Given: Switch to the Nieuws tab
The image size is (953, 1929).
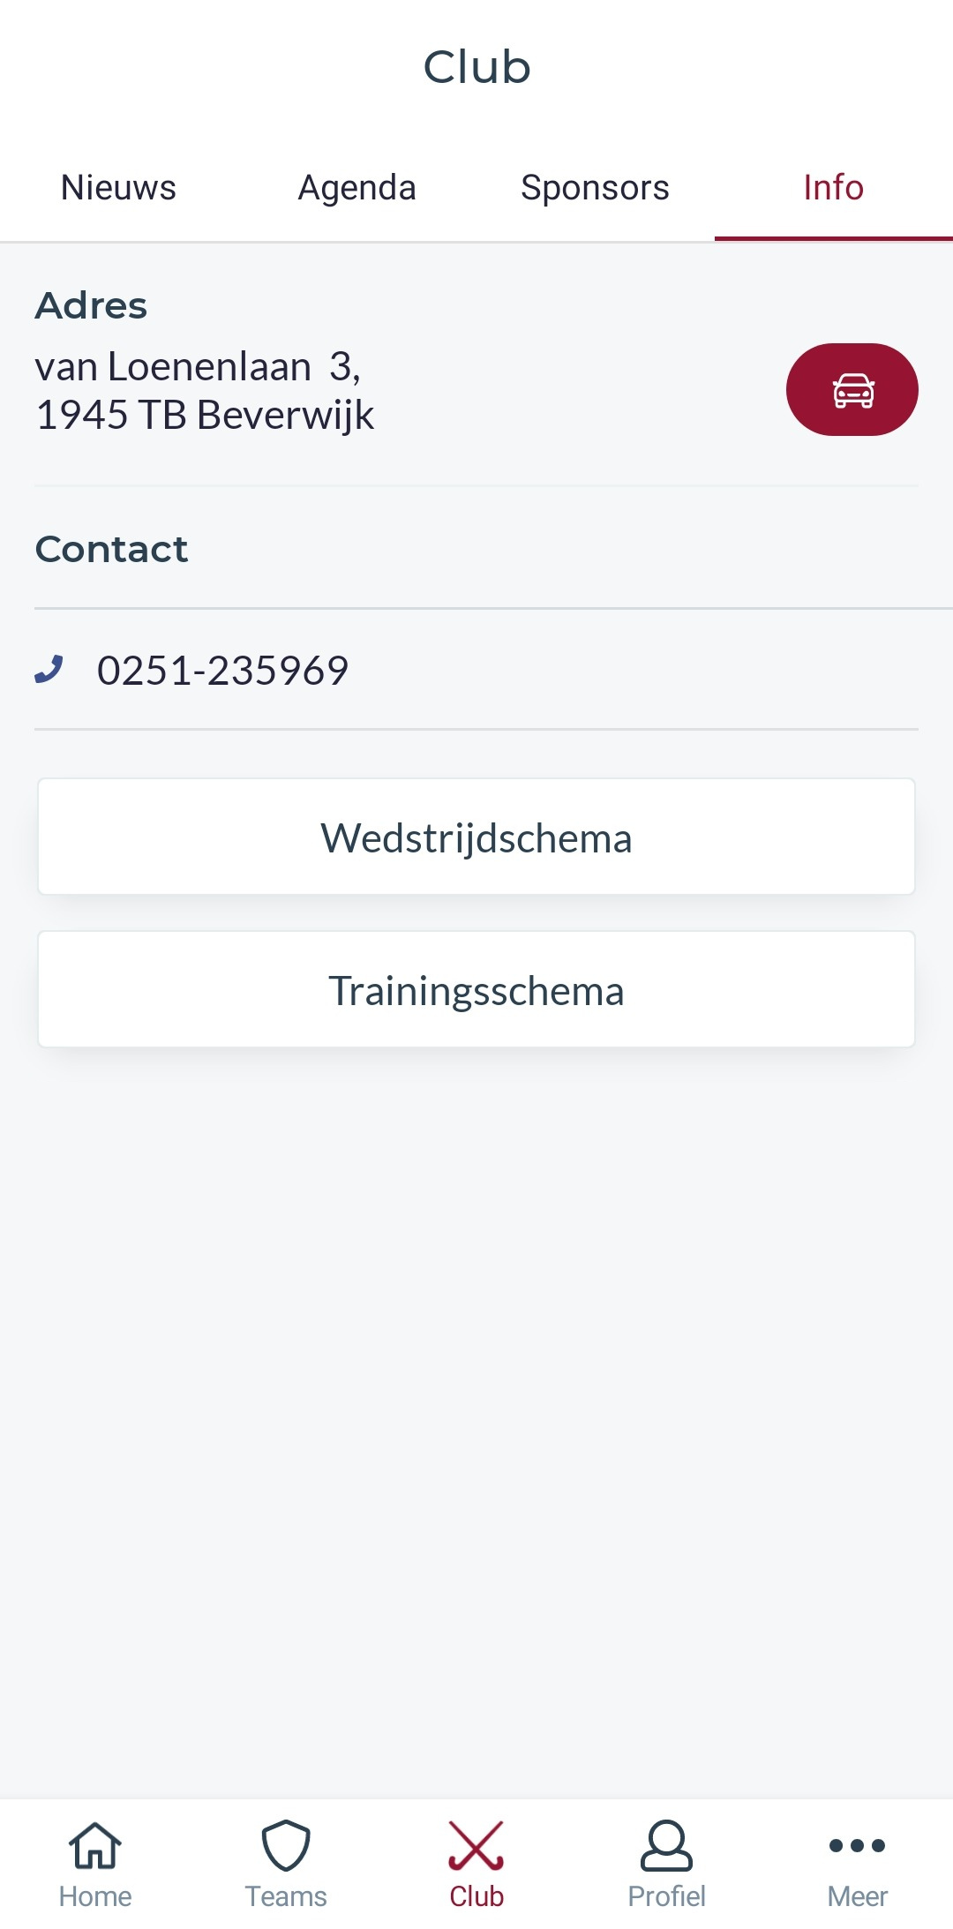Looking at the screenshot, I should (118, 188).
